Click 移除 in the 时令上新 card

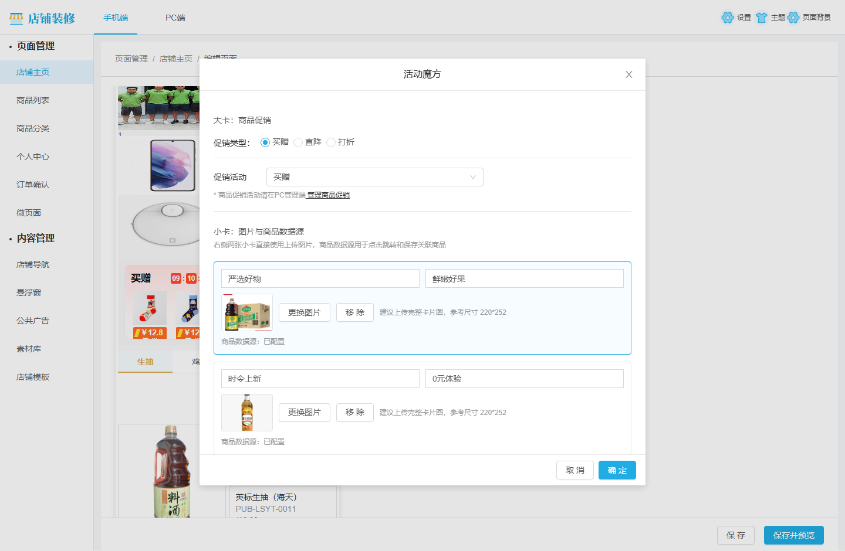pos(355,413)
